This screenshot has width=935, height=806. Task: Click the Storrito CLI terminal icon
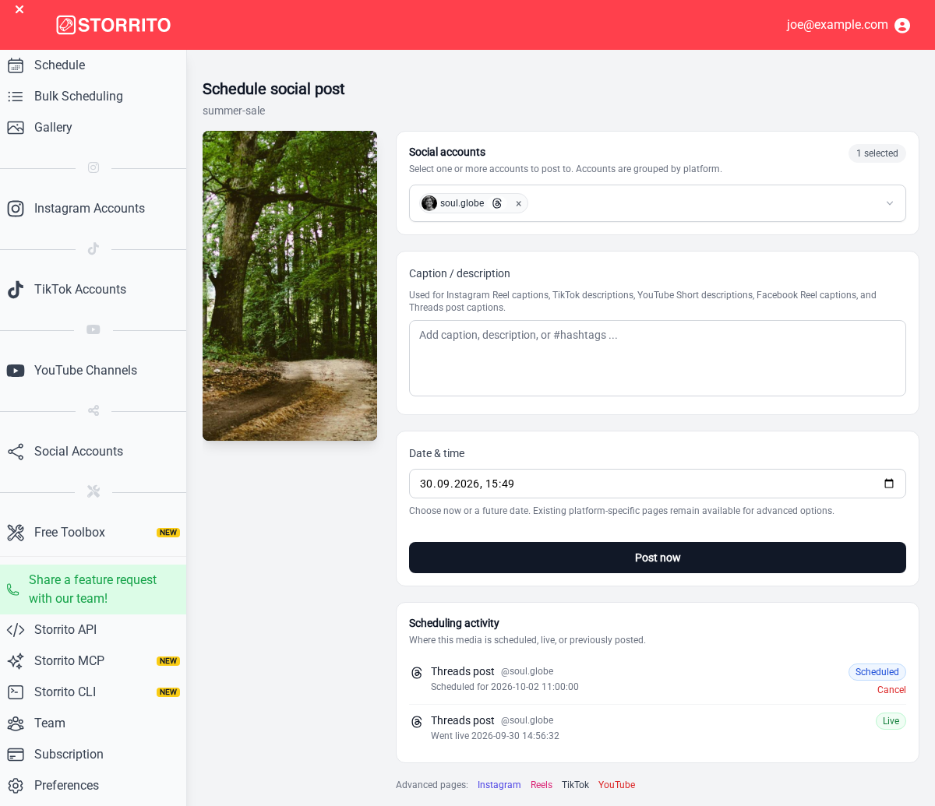[16, 692]
